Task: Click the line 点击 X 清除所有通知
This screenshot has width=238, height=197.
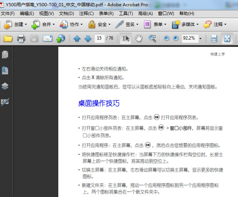Action: point(103,78)
